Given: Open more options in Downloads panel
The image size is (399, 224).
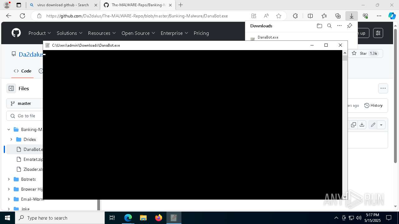Looking at the screenshot, I should click(x=339, y=26).
